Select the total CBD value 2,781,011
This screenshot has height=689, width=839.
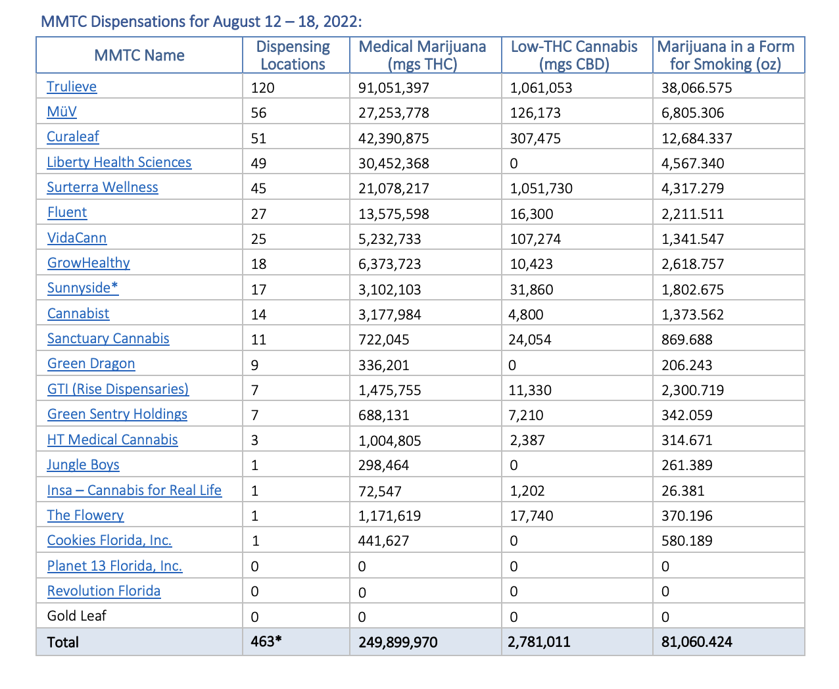point(540,642)
